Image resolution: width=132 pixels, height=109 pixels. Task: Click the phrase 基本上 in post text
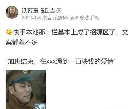[67, 32]
